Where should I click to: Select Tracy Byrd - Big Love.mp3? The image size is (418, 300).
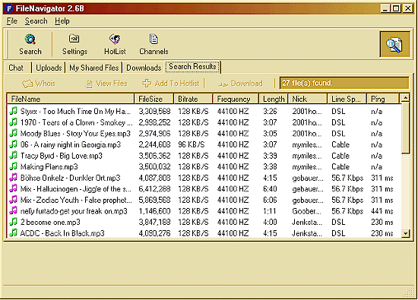(x=62, y=156)
